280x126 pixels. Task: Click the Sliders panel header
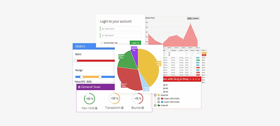click(x=94, y=46)
